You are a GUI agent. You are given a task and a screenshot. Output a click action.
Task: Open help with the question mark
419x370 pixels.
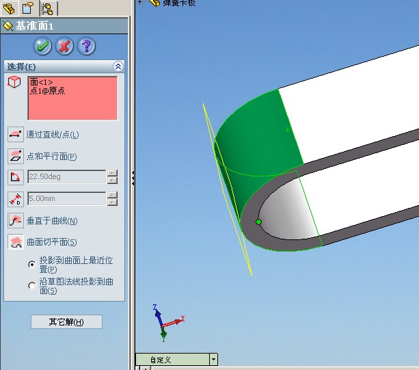coord(86,47)
